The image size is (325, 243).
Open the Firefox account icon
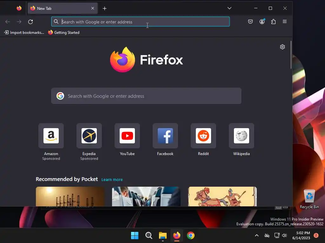pyautogui.click(x=262, y=22)
